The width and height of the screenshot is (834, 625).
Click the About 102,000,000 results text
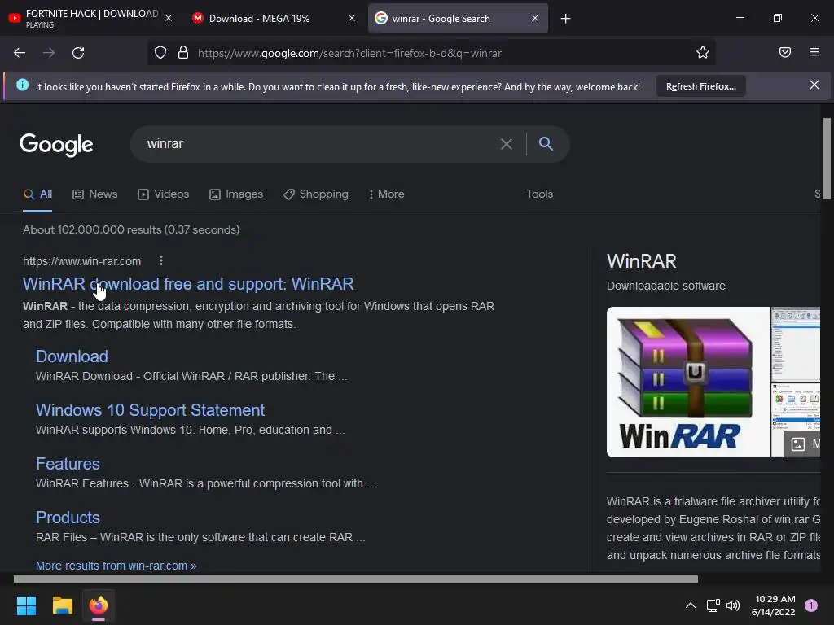(131, 229)
